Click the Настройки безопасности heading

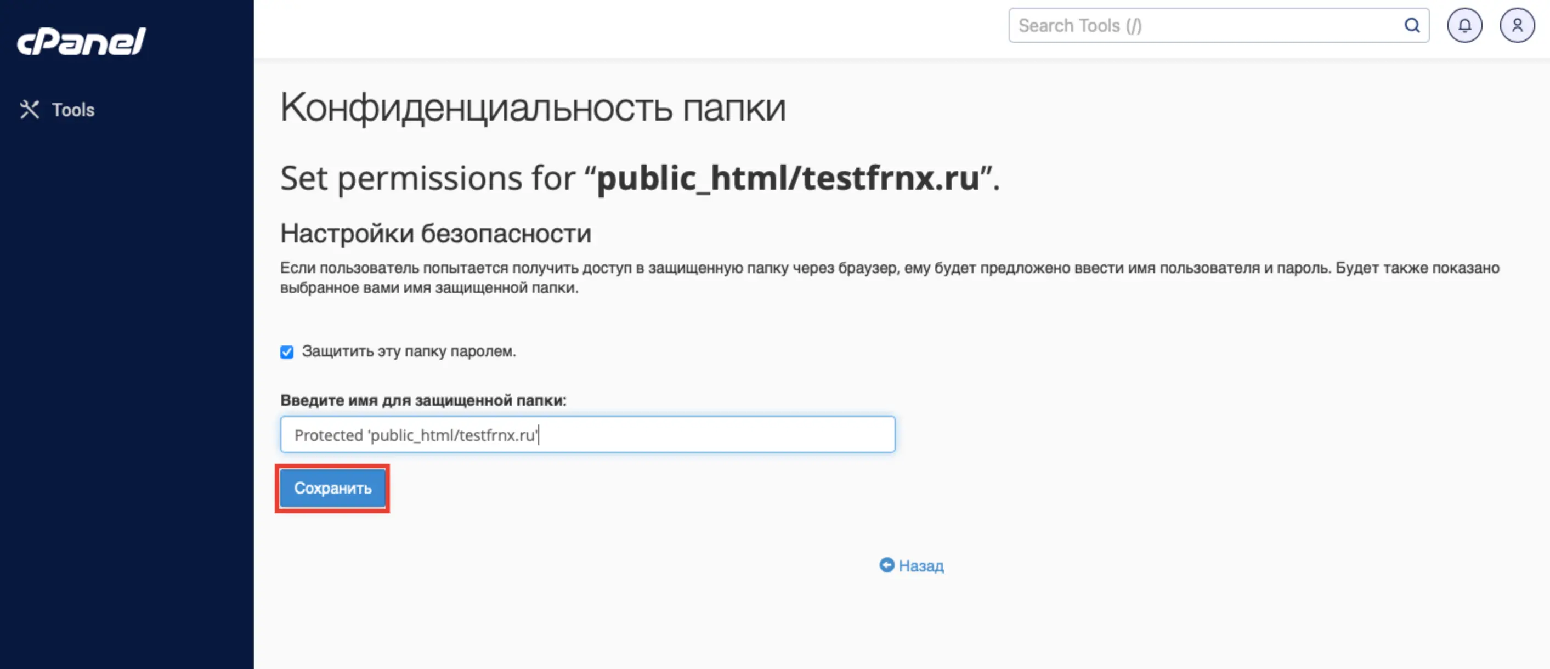(435, 234)
